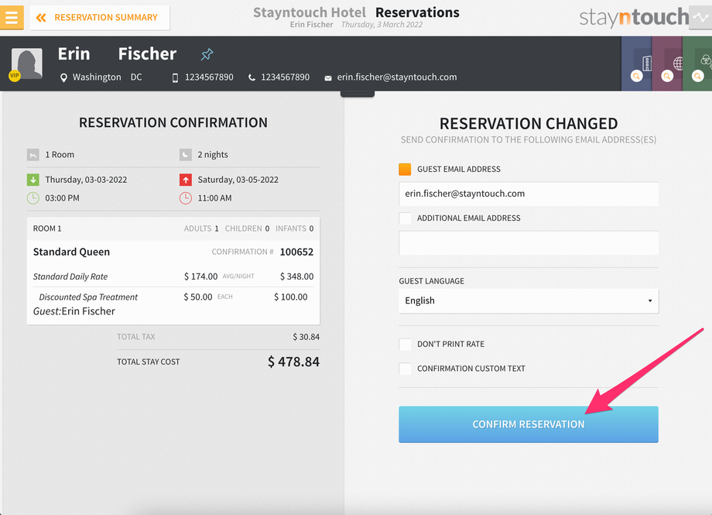Click the location pin icon by Washington
The width and height of the screenshot is (712, 515).
click(x=63, y=77)
